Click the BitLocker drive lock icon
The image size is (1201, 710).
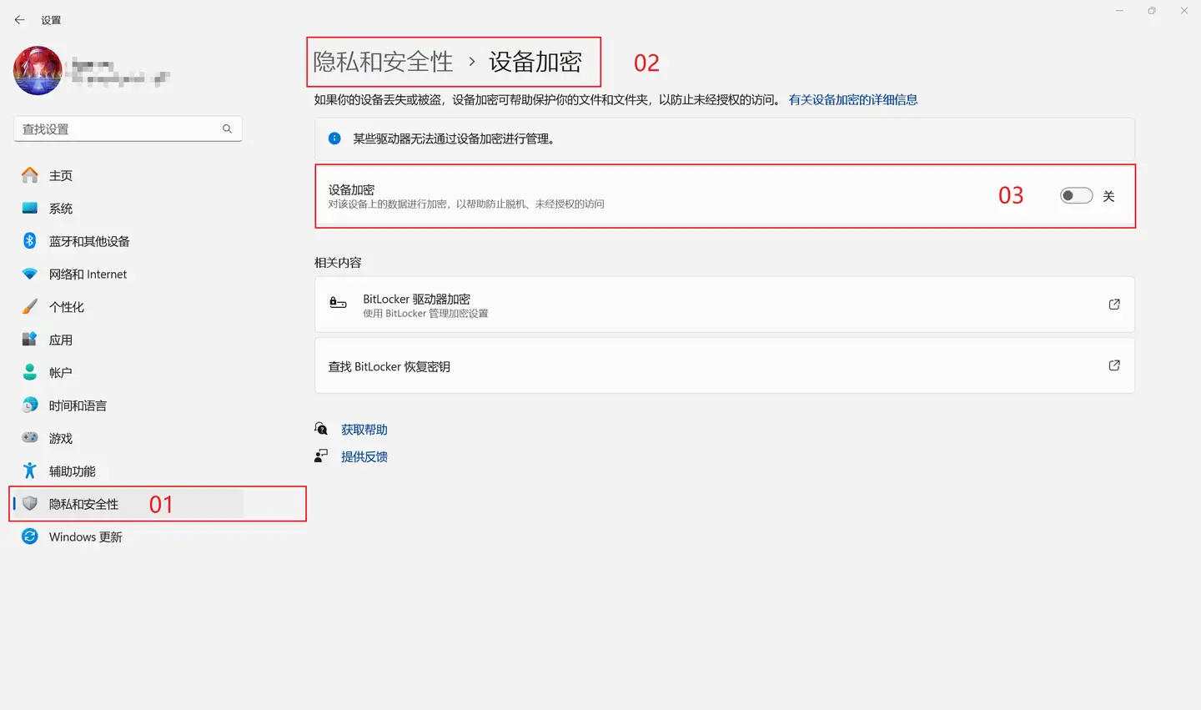[338, 304]
